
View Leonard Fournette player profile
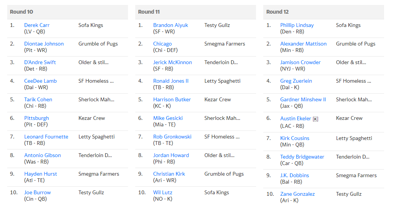pyautogui.click(x=46, y=137)
